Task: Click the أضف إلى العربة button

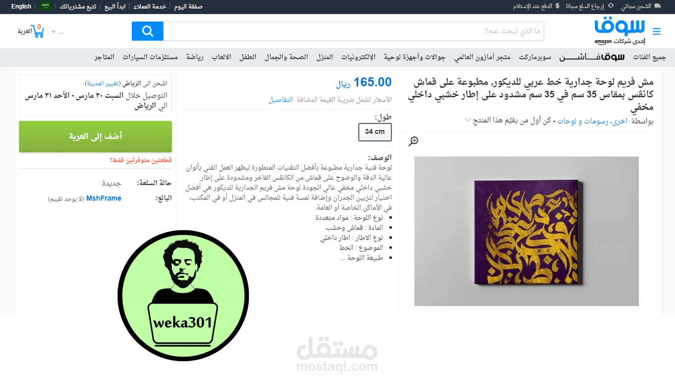Action: 96,136
